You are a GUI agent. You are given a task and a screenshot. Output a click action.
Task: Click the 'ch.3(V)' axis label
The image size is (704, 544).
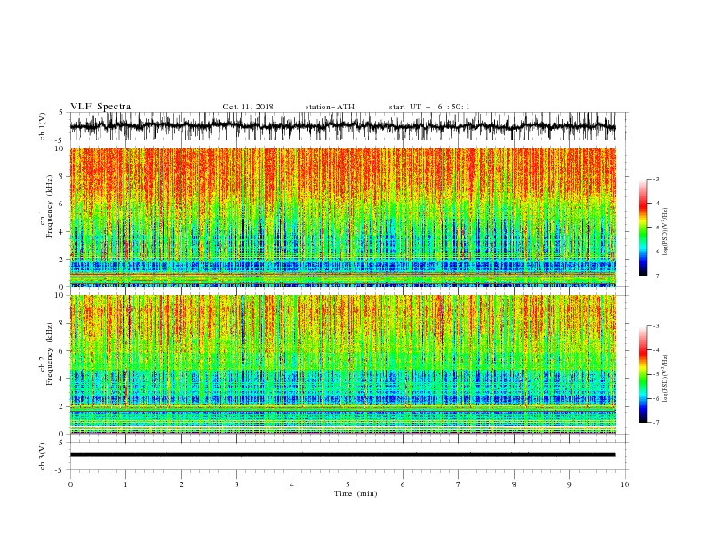pyautogui.click(x=43, y=456)
